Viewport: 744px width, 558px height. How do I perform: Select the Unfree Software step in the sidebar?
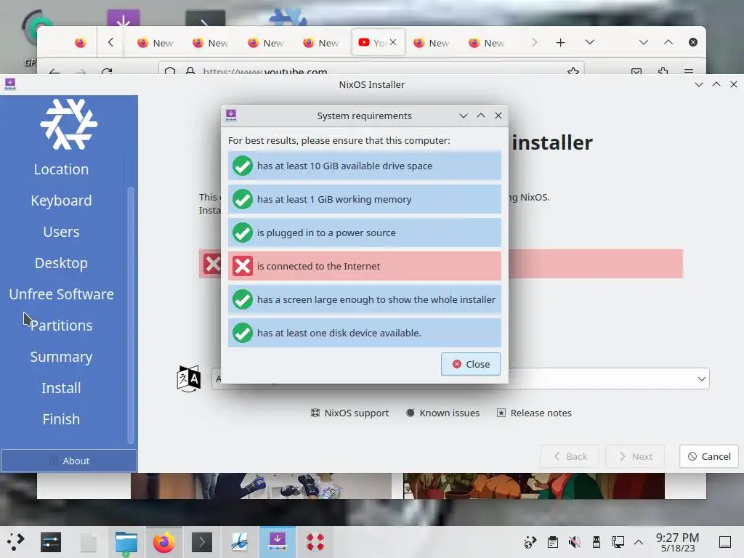(x=61, y=295)
